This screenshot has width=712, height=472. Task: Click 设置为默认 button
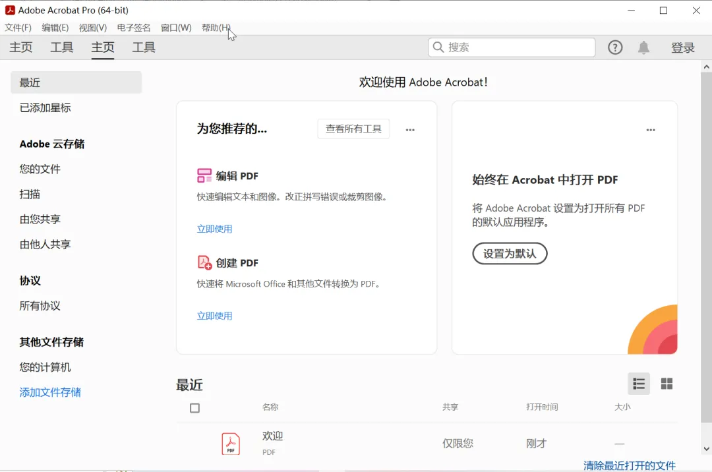[510, 253]
